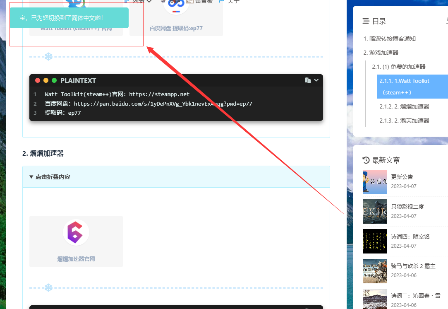
Task: Click the green dot in the code block header
Action: coord(54,81)
